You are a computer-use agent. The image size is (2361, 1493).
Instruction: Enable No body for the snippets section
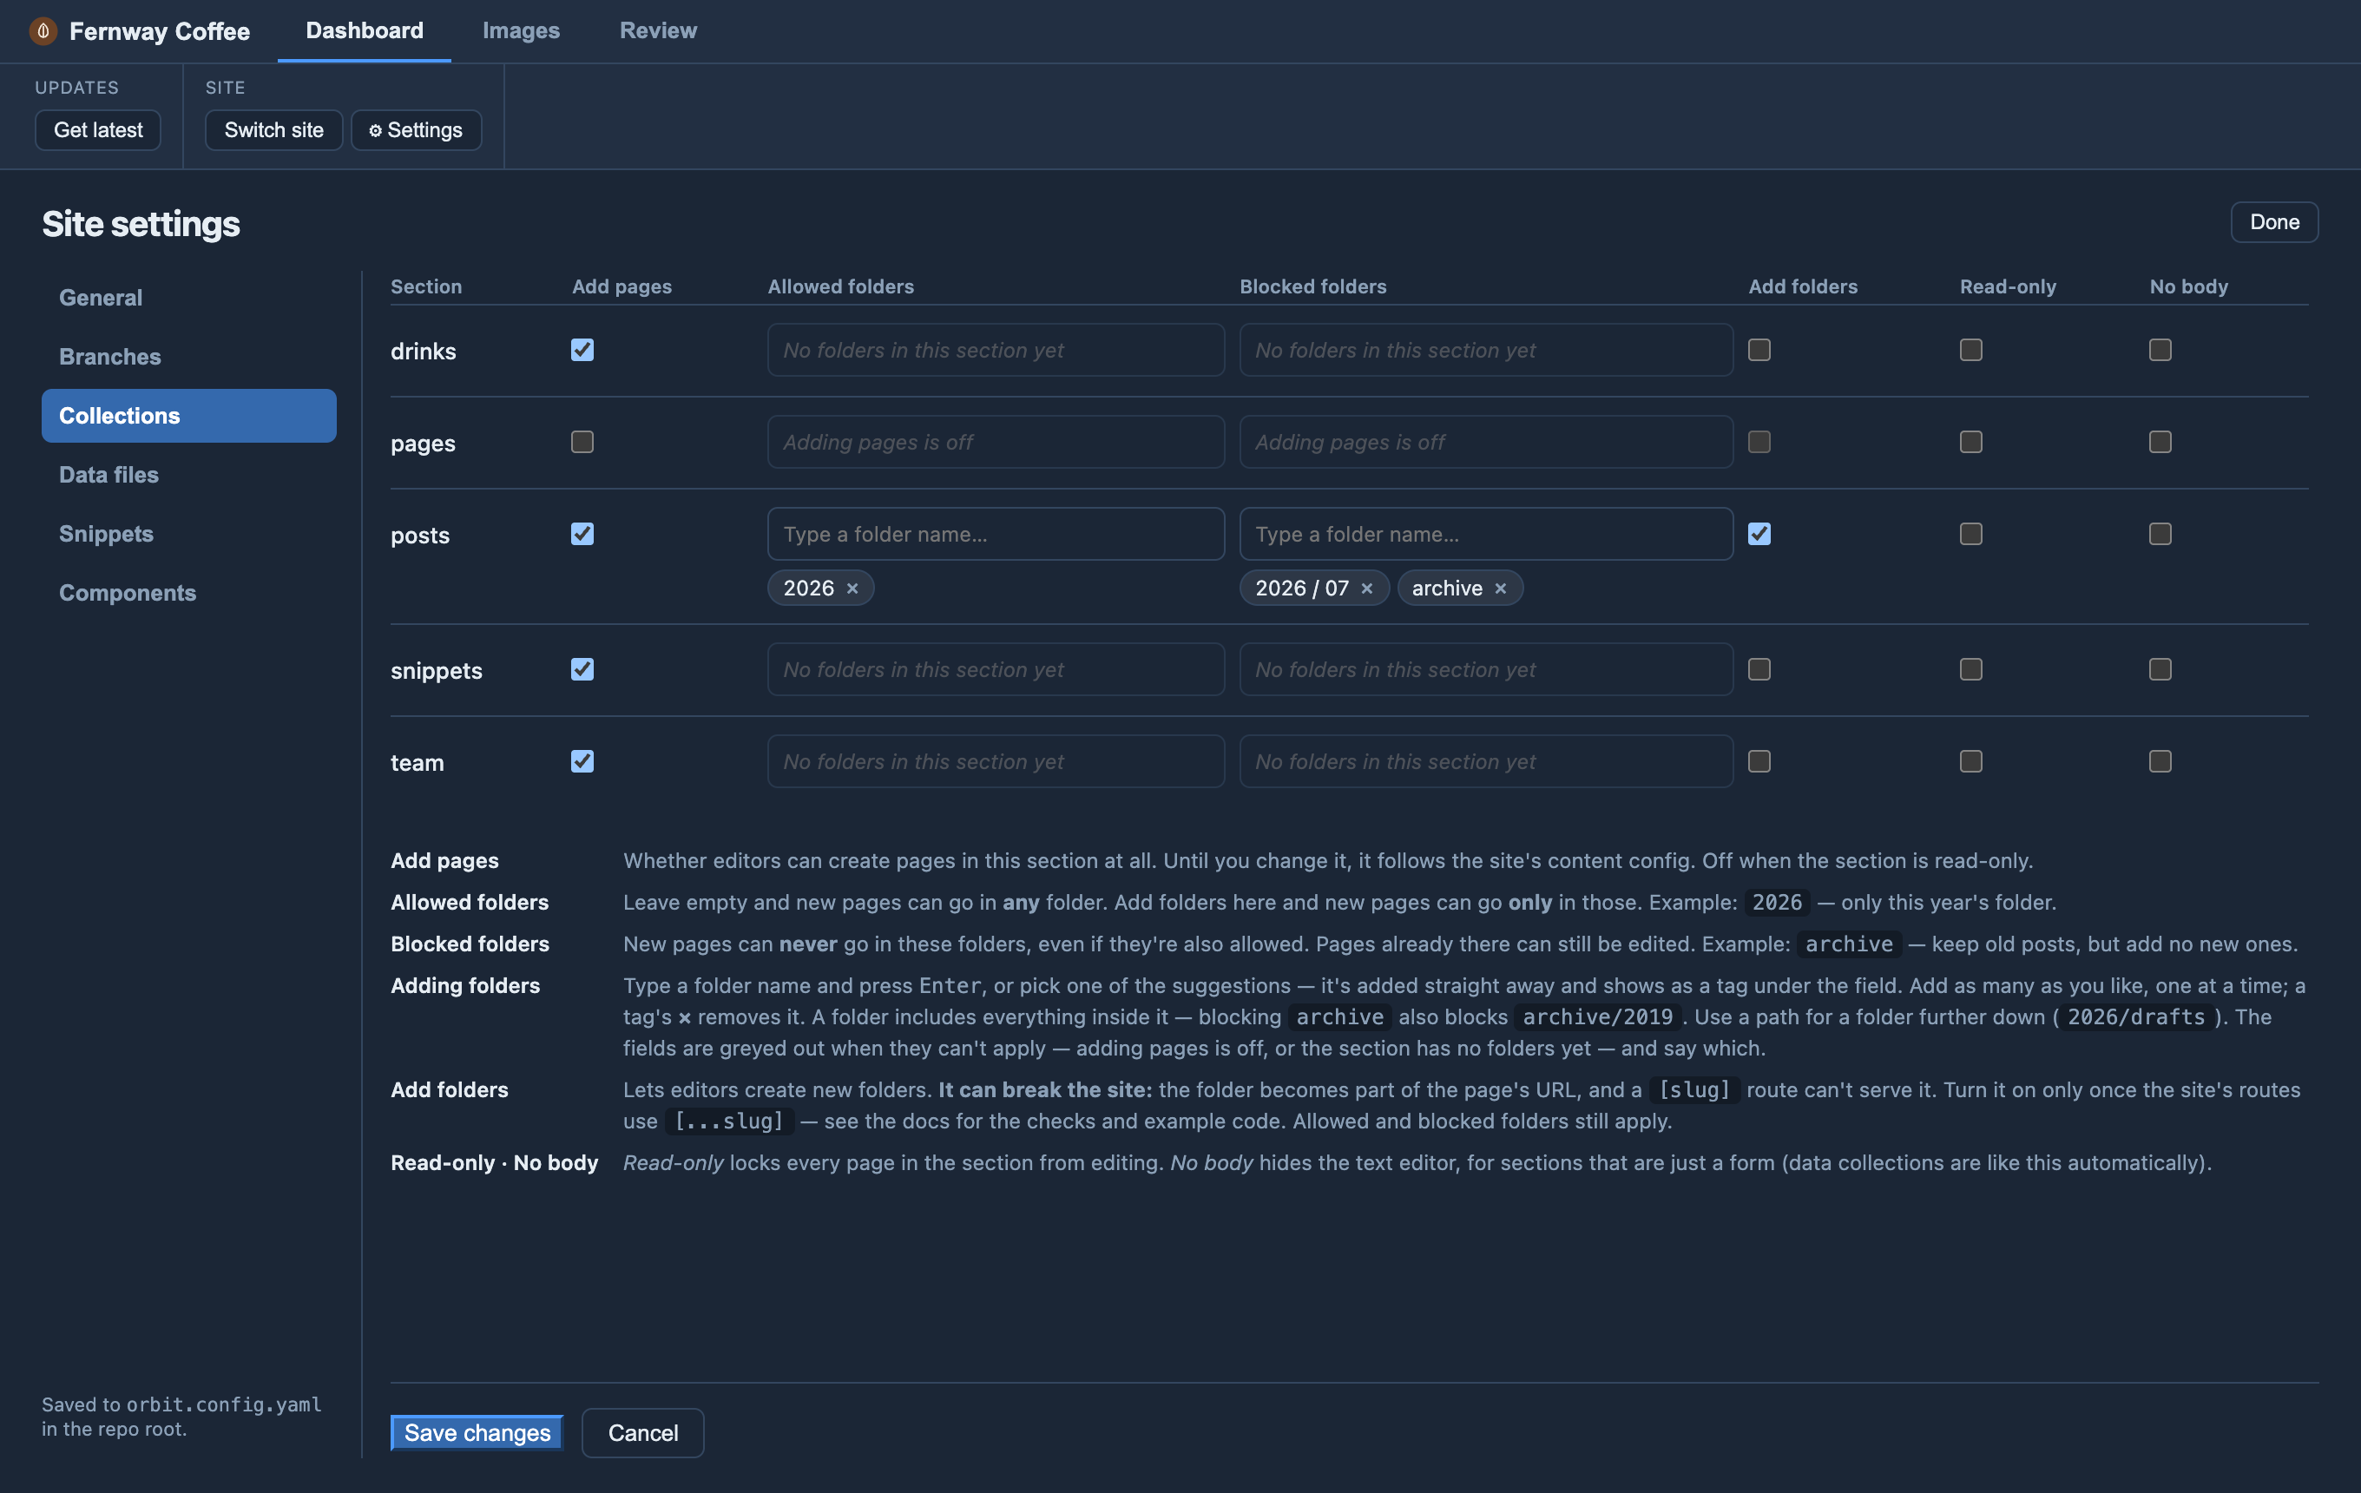2160,669
